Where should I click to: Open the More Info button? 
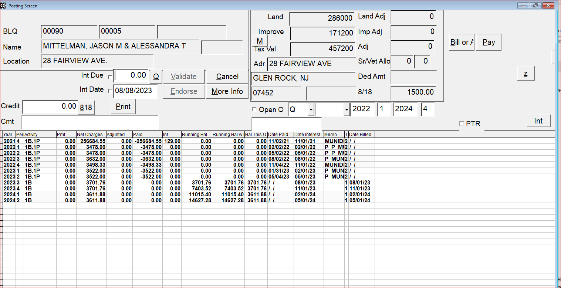(227, 91)
